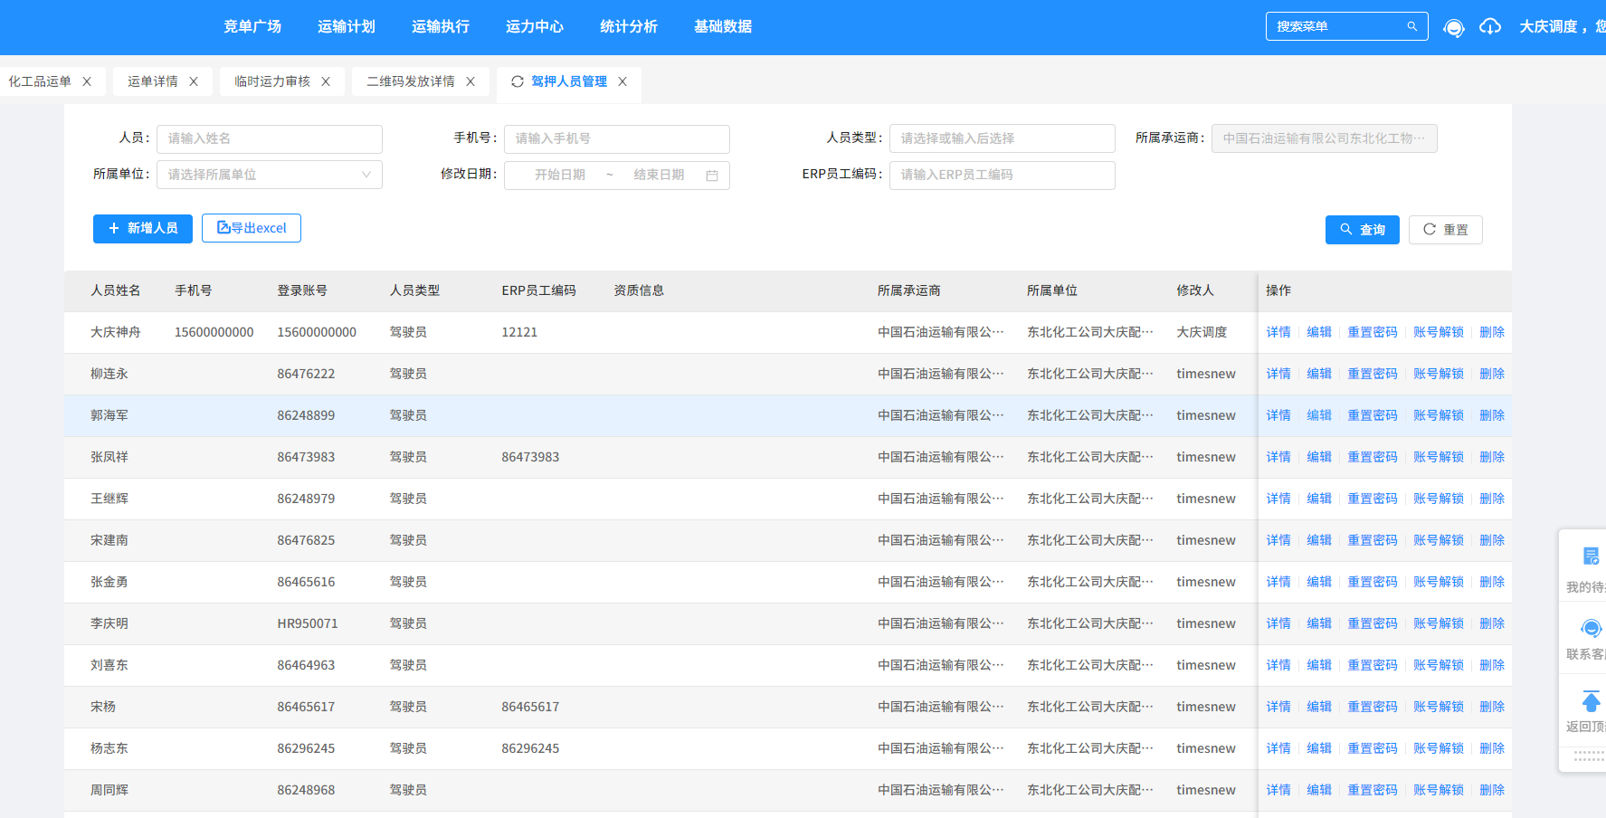The image size is (1606, 818).
Task: Open the 运输执行 menu
Action: 441,27
